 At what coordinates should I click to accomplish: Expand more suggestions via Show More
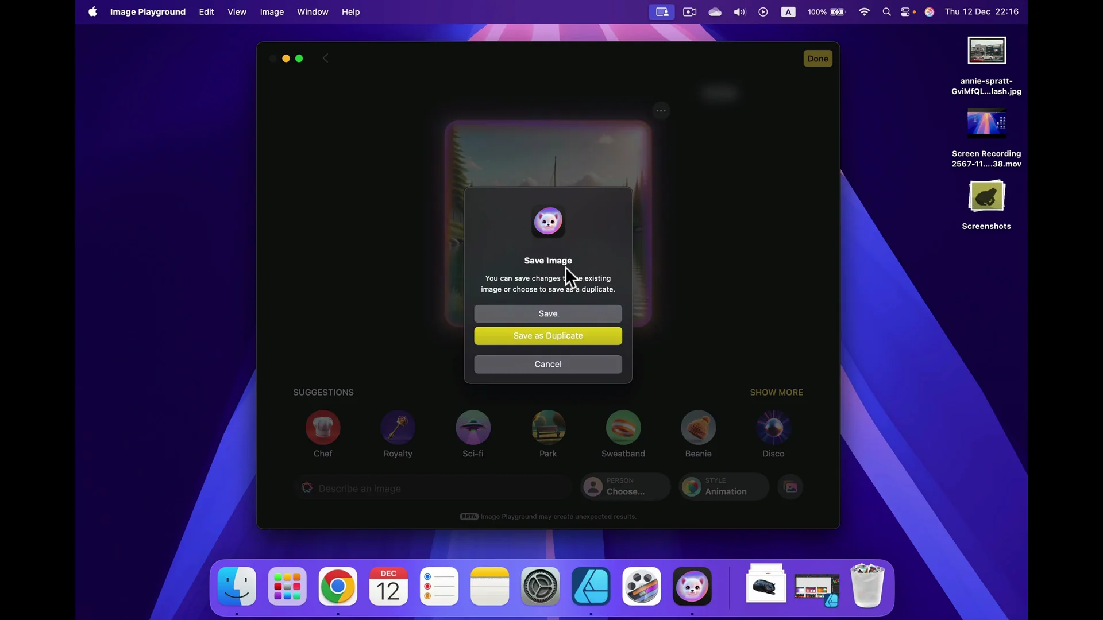(776, 392)
